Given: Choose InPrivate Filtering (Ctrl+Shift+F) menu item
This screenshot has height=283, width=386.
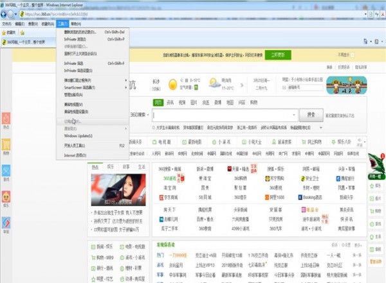Looking at the screenshot, I should click(x=93, y=64).
